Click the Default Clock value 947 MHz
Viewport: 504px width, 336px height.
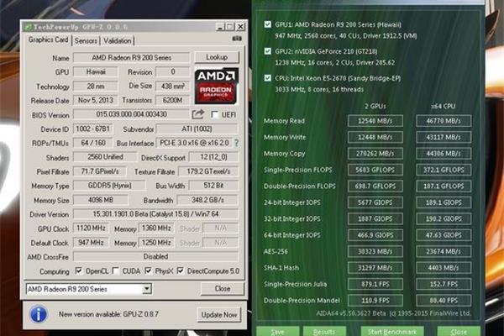[91, 242]
